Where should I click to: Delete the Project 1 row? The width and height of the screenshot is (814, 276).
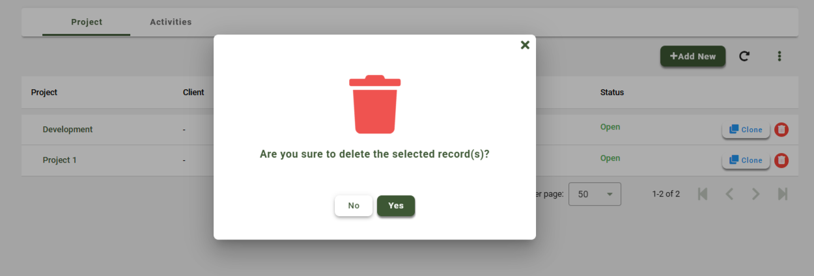pos(781,160)
